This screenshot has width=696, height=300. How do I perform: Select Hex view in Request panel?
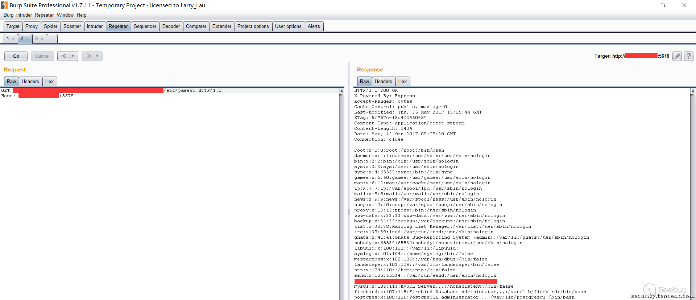pyautogui.click(x=50, y=81)
